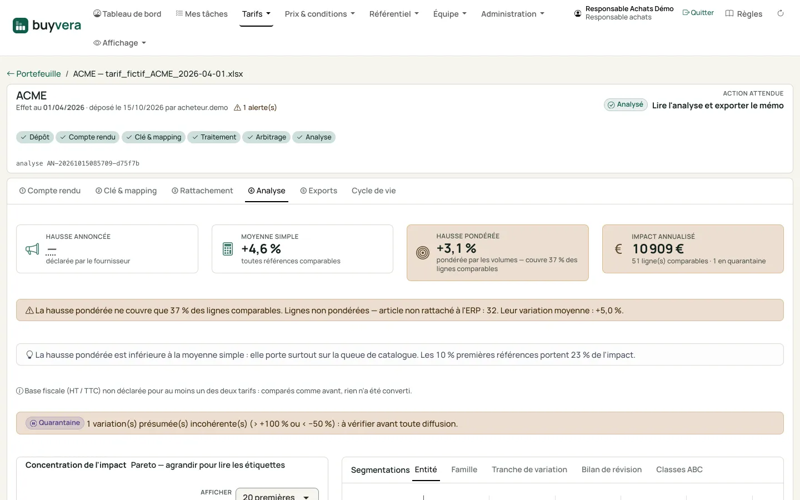
Task: Expand the Prix & conditions menu
Action: click(319, 14)
